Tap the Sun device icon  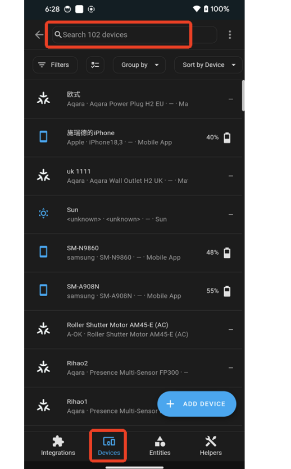(43, 213)
